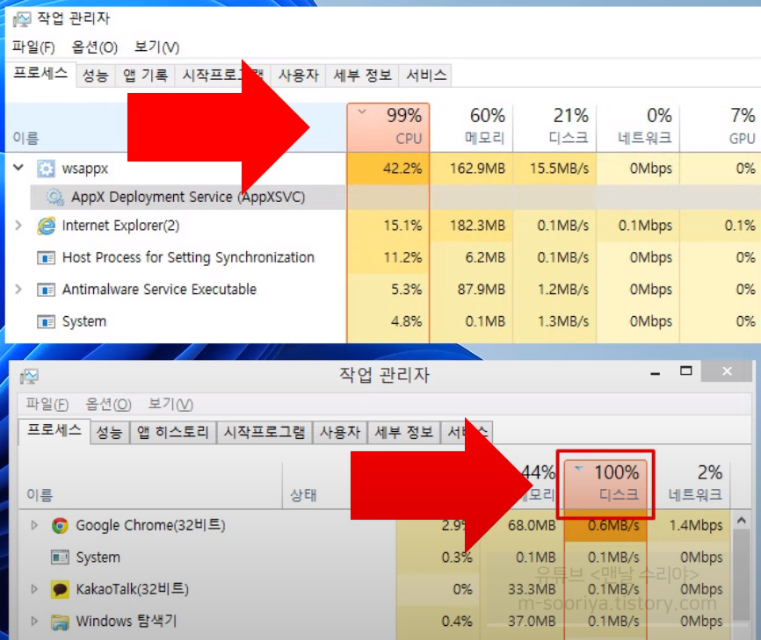This screenshot has height=640, width=761.
Task: Click the 1.4Mbps network value for Chrome
Action: (x=697, y=526)
